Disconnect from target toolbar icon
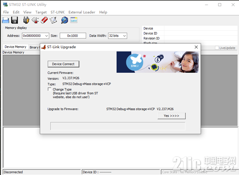Viewport: 239px width, 175px height. point(35,20)
